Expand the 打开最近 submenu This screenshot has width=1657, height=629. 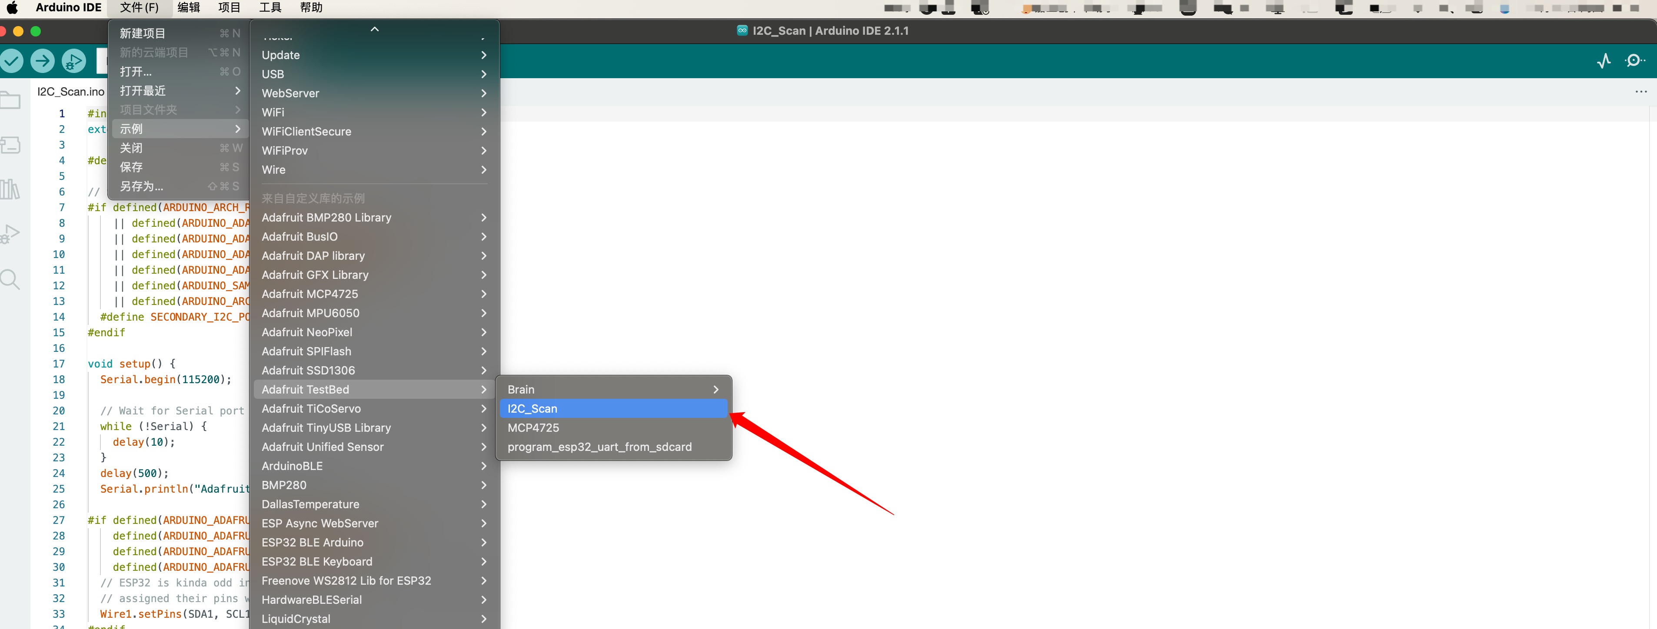(x=180, y=91)
